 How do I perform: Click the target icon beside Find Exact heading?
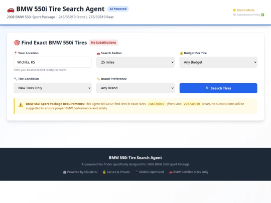tap(17, 43)
